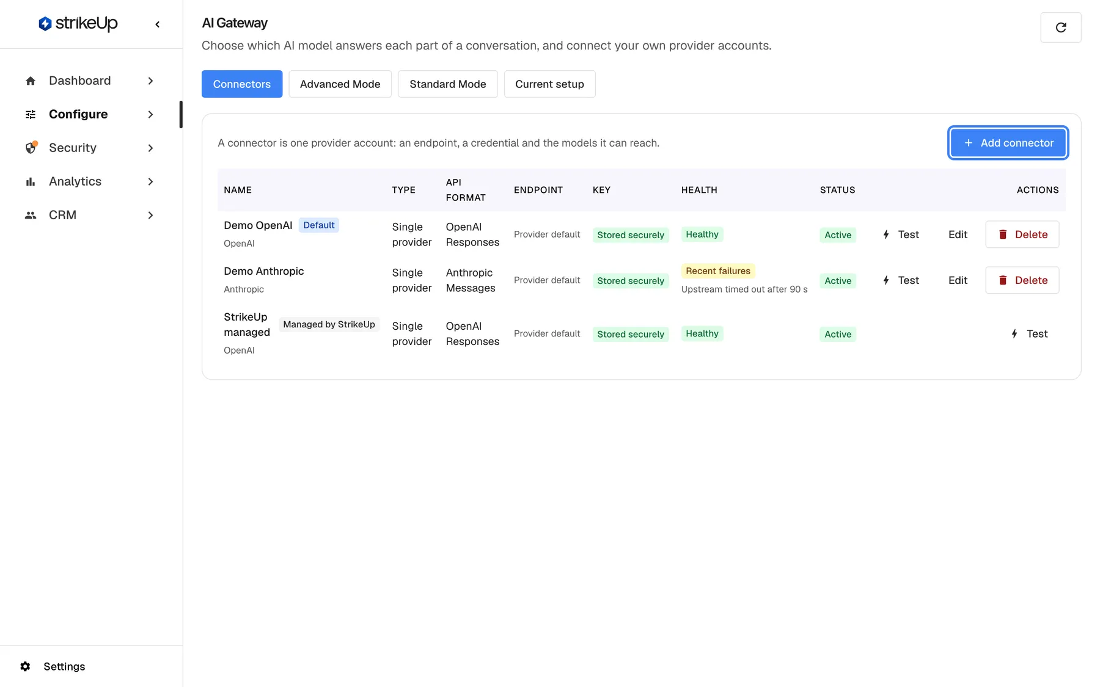Image resolution: width=1100 pixels, height=687 pixels.
Task: Click the Active status for Demo Anthropic
Action: click(838, 281)
